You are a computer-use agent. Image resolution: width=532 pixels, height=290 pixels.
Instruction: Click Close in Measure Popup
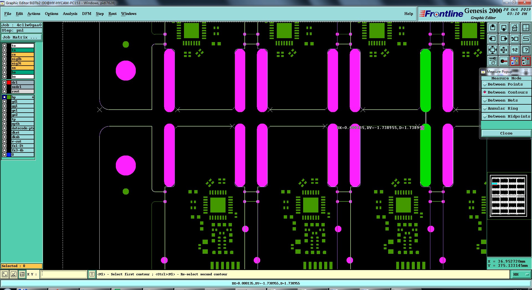(506, 133)
